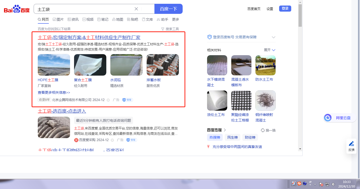
Task: Click the 百度一下 search button
Action: (169, 9)
